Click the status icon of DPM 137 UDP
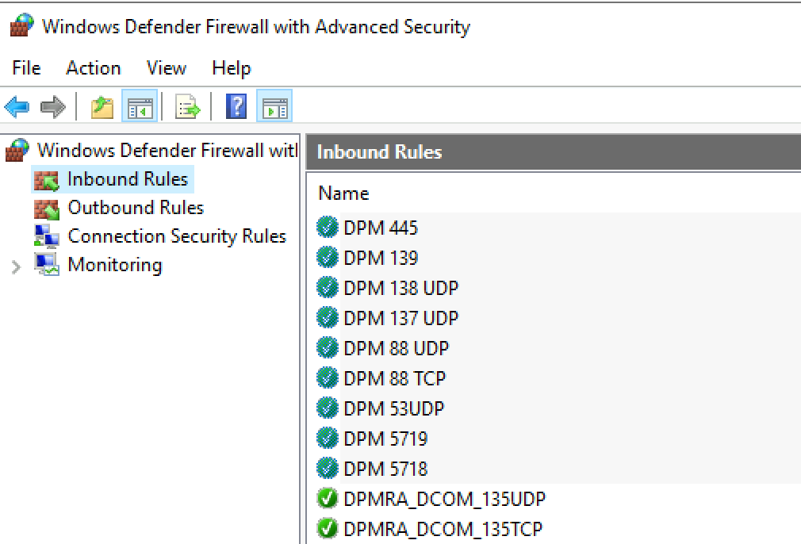 point(327,318)
